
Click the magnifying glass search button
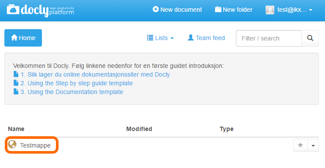(310, 38)
